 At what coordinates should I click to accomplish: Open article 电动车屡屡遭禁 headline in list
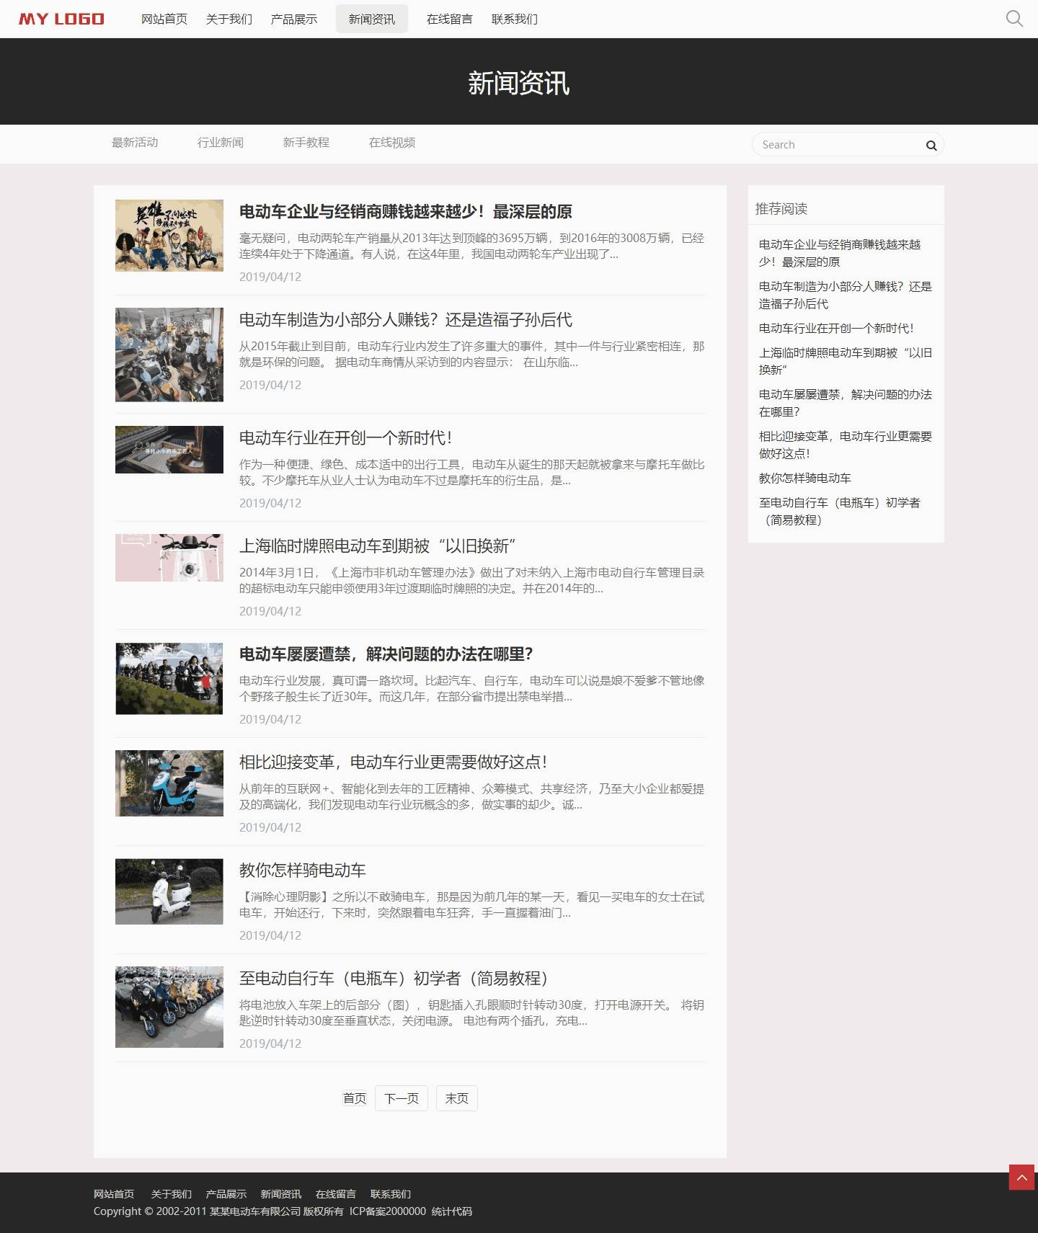(x=386, y=654)
